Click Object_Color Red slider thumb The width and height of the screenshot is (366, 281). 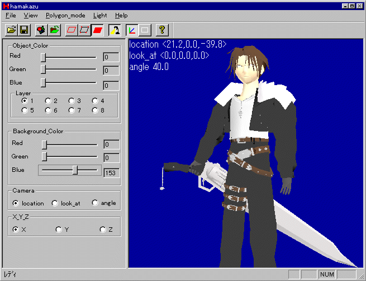point(43,57)
